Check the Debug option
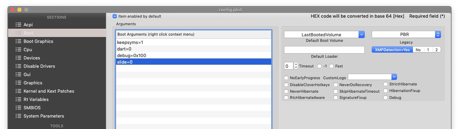 (x=385, y=97)
